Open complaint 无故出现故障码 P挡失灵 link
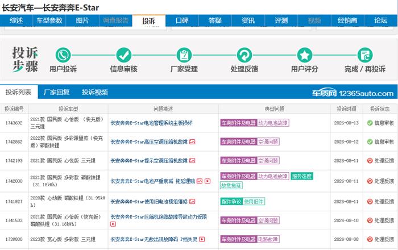The width and height of the screenshot is (398, 250). (x=154, y=239)
